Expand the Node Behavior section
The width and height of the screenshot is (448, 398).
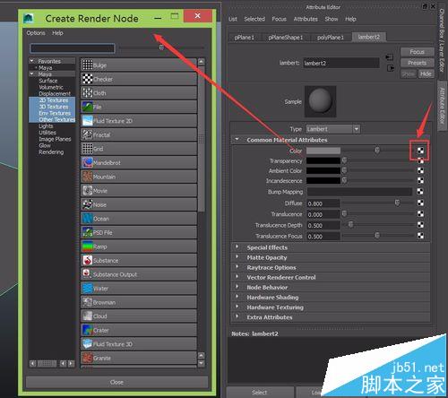click(237, 287)
